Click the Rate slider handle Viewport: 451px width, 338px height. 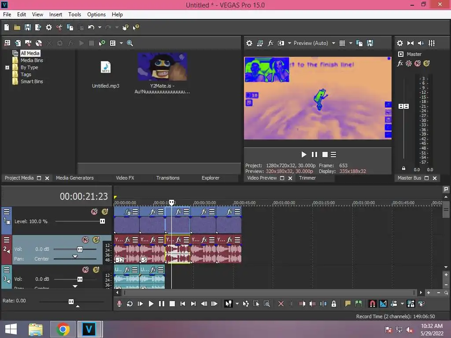click(71, 301)
